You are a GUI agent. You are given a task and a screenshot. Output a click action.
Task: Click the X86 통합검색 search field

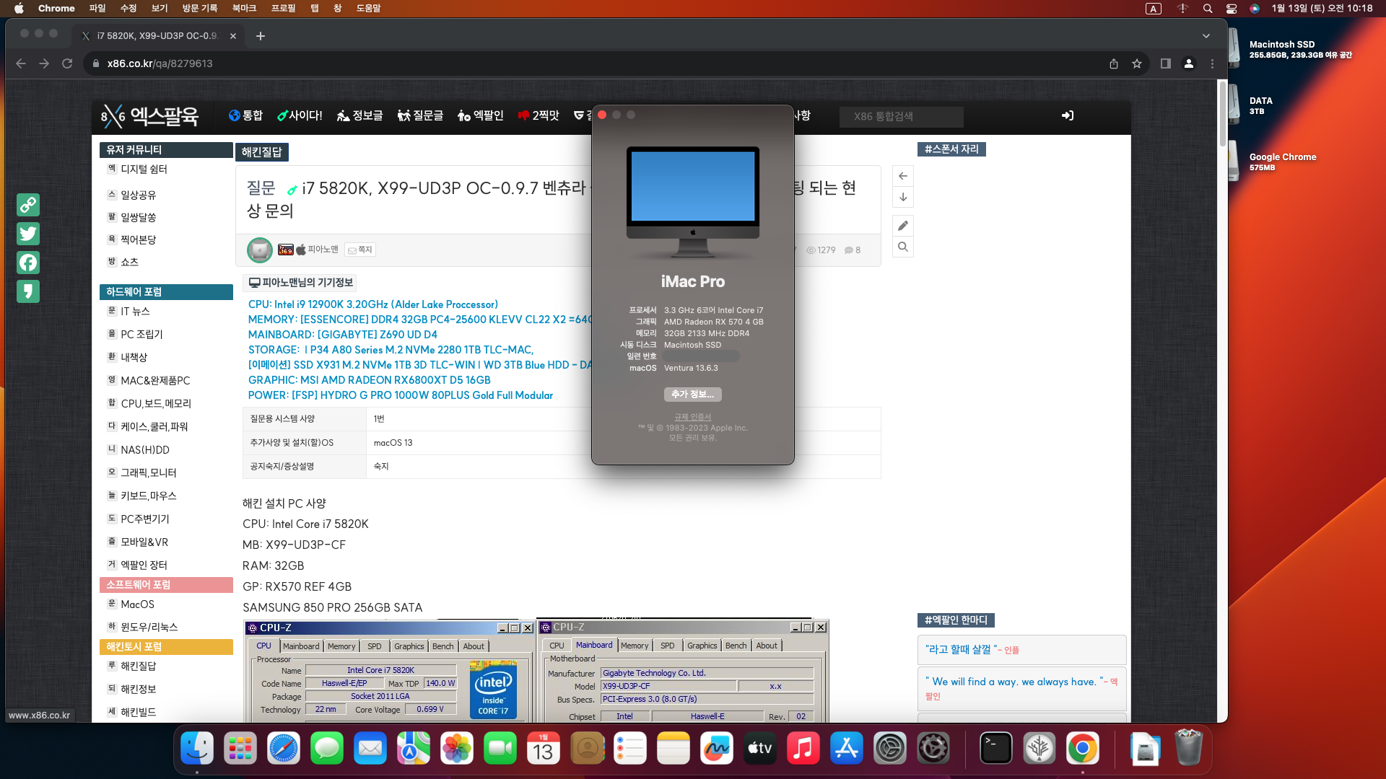[x=901, y=116]
